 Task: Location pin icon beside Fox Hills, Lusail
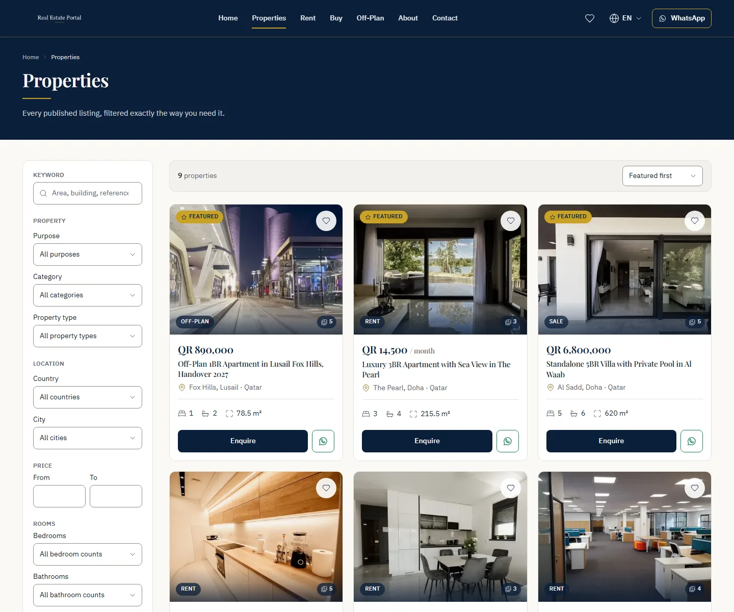pyautogui.click(x=182, y=388)
